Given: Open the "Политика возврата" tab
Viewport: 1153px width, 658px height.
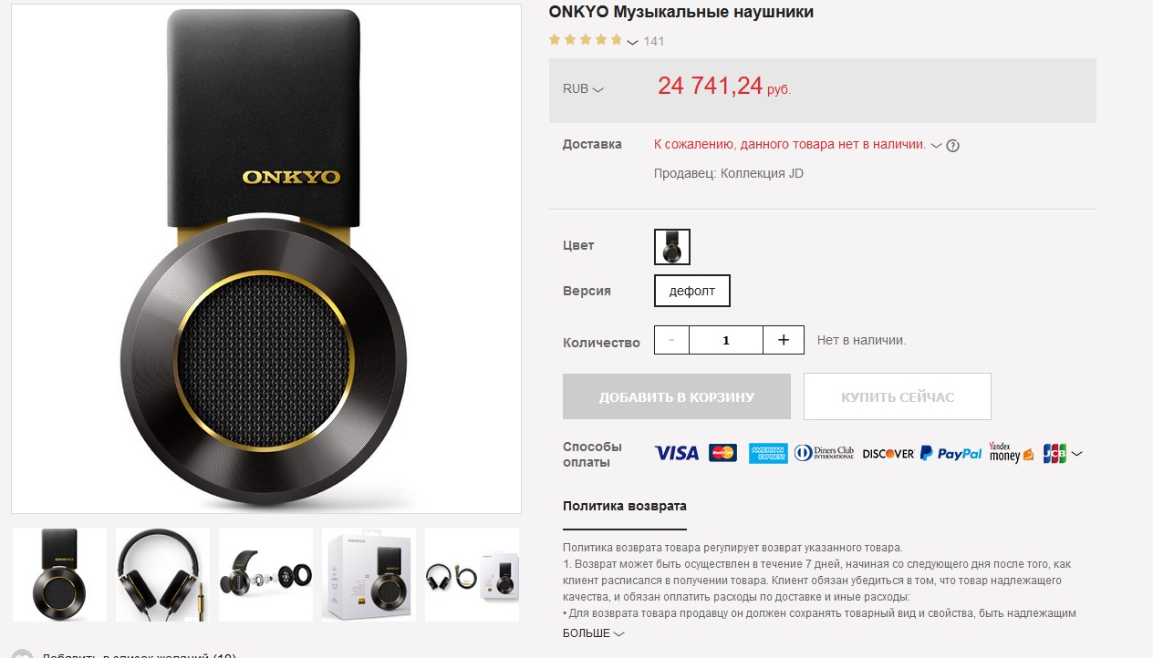Looking at the screenshot, I should tap(625, 506).
